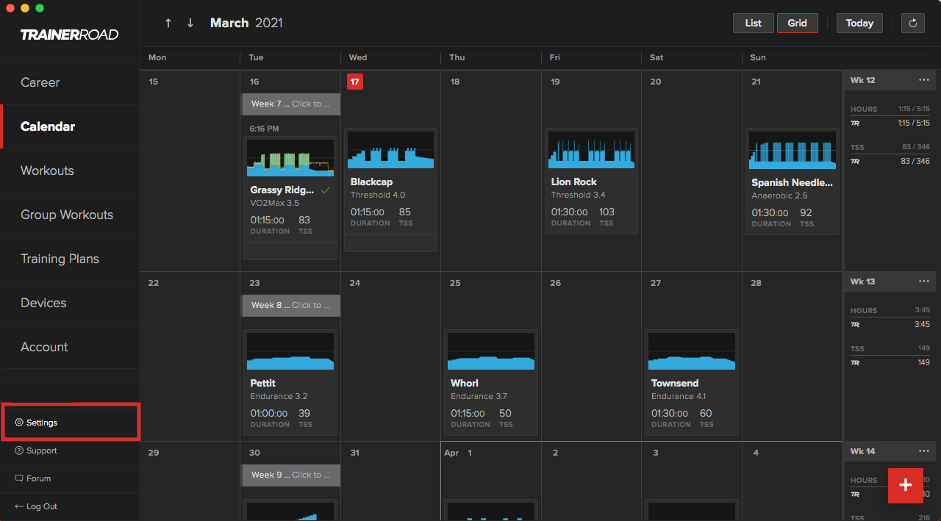Expand Week 7 plan banner
This screenshot has height=521, width=941.
(x=291, y=104)
